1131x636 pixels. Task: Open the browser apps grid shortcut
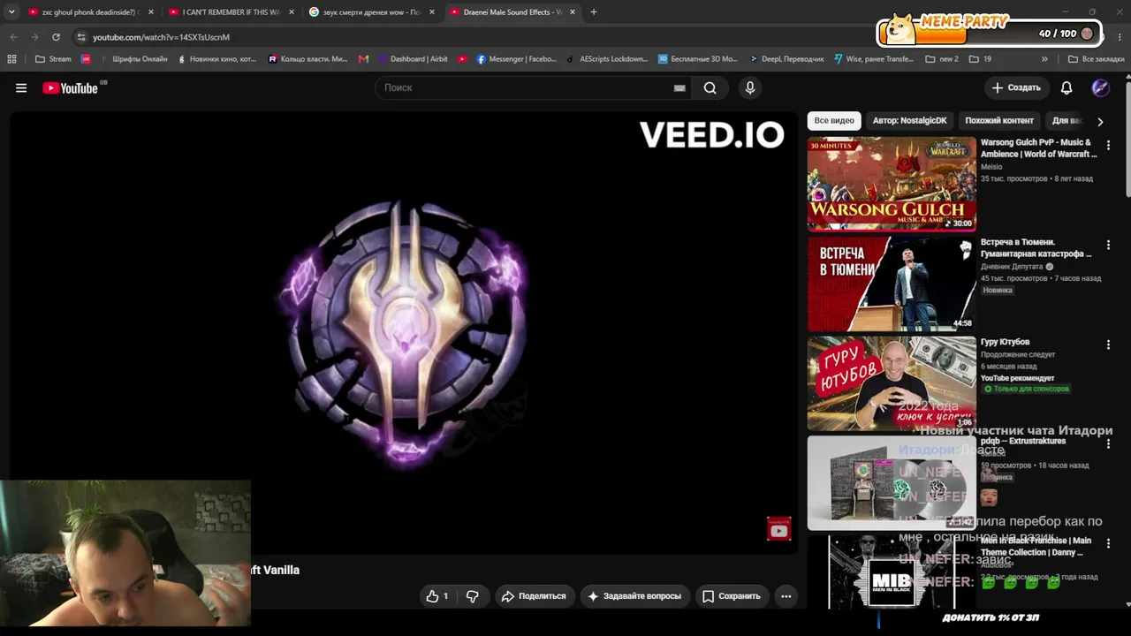[x=11, y=59]
